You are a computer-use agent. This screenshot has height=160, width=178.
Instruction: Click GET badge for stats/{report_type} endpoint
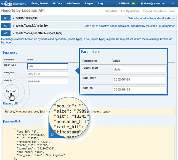[x=6, y=33]
